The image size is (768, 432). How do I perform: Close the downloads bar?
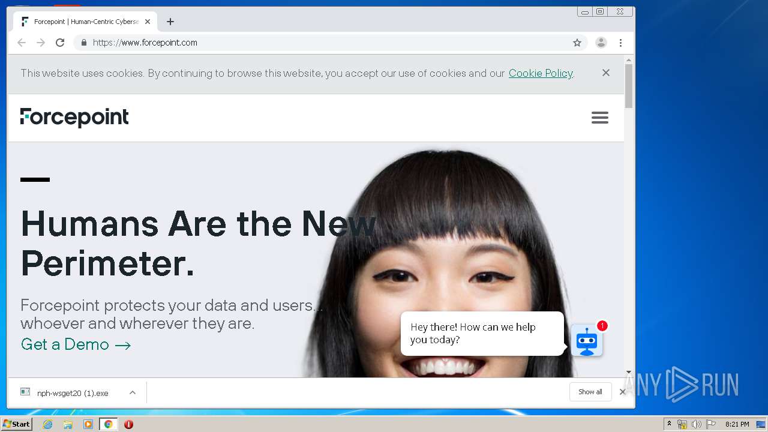pyautogui.click(x=622, y=392)
